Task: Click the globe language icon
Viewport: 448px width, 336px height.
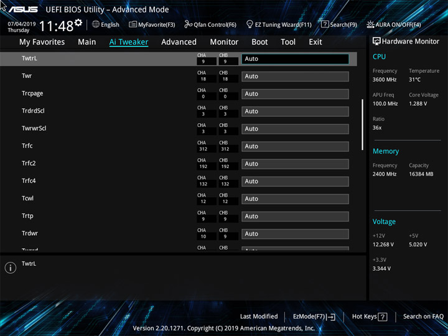Action: [x=96, y=24]
